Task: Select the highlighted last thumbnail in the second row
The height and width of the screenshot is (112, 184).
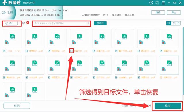Action: point(169,65)
